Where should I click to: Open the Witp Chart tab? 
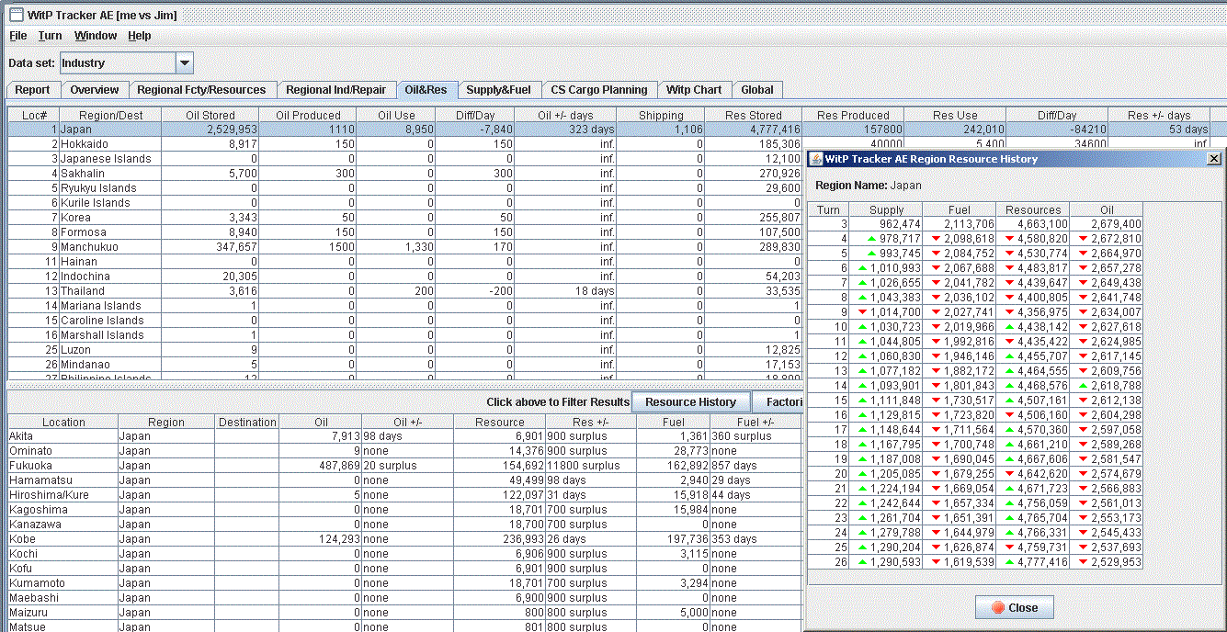coord(694,90)
